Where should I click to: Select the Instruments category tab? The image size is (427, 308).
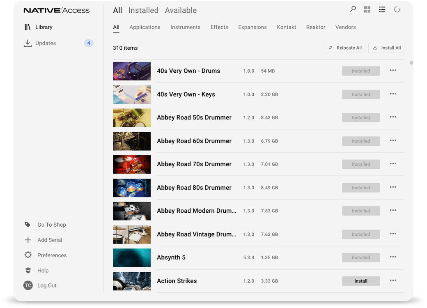tap(186, 27)
